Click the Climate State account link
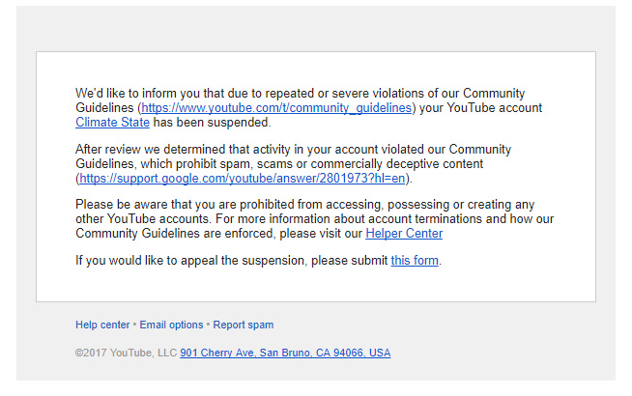632x396 pixels. click(x=112, y=123)
